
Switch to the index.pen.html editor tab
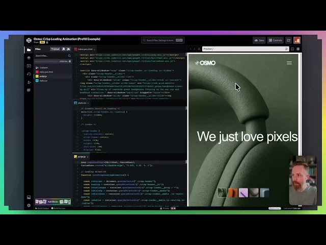(84, 49)
